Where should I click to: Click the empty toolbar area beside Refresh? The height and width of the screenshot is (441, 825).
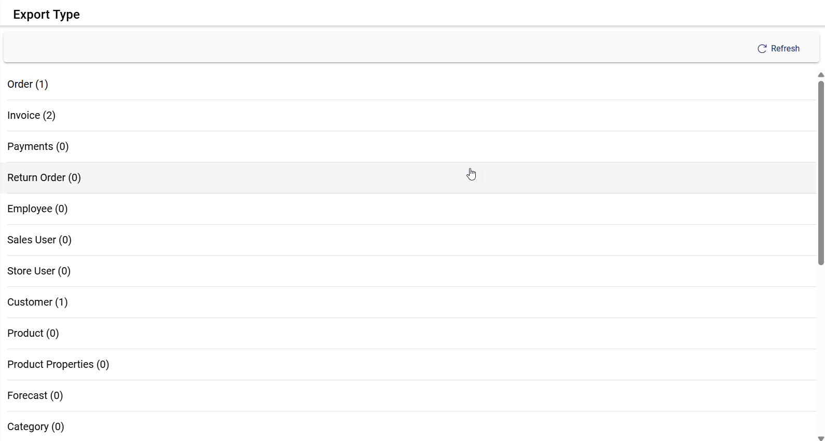(363, 48)
